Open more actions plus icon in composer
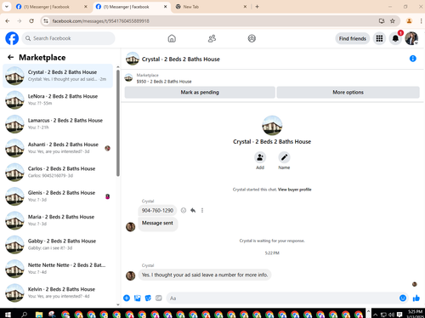Screen dimensions: 425x318 coord(127,298)
